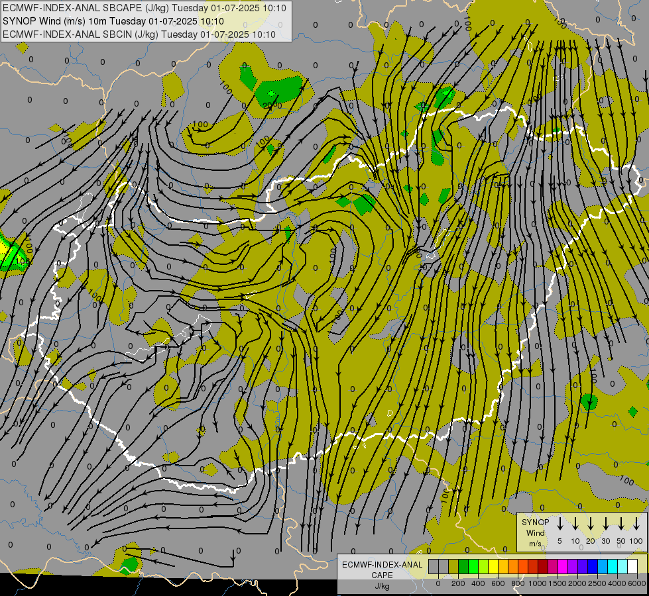Click the 5 m/s wind arrow in legend
Screen dimensions: 649x596
click(560, 522)
